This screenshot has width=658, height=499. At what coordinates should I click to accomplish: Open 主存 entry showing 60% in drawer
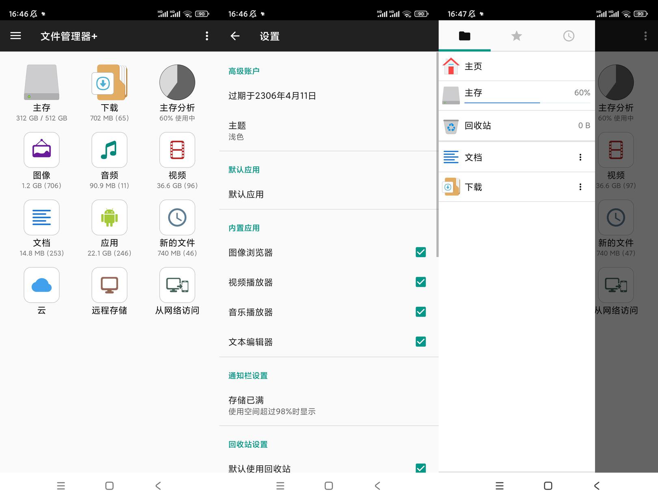point(517,96)
